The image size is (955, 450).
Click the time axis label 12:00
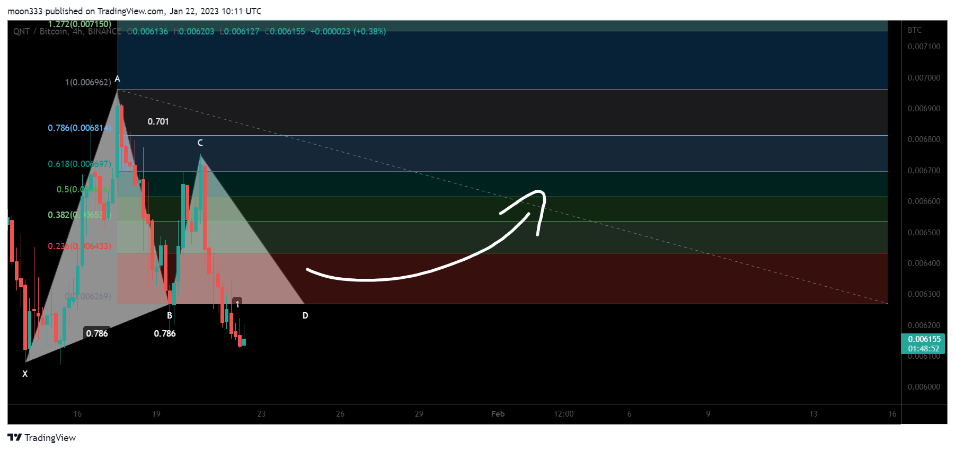coord(564,414)
